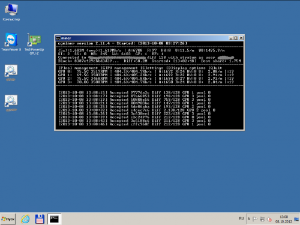Select the upper gear shortcut icon on desktop

pyautogui.click(x=11, y=73)
